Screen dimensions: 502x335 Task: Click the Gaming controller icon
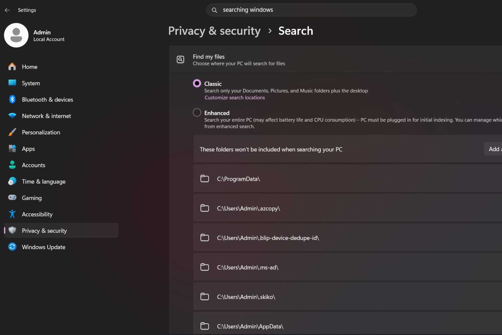coord(12,198)
